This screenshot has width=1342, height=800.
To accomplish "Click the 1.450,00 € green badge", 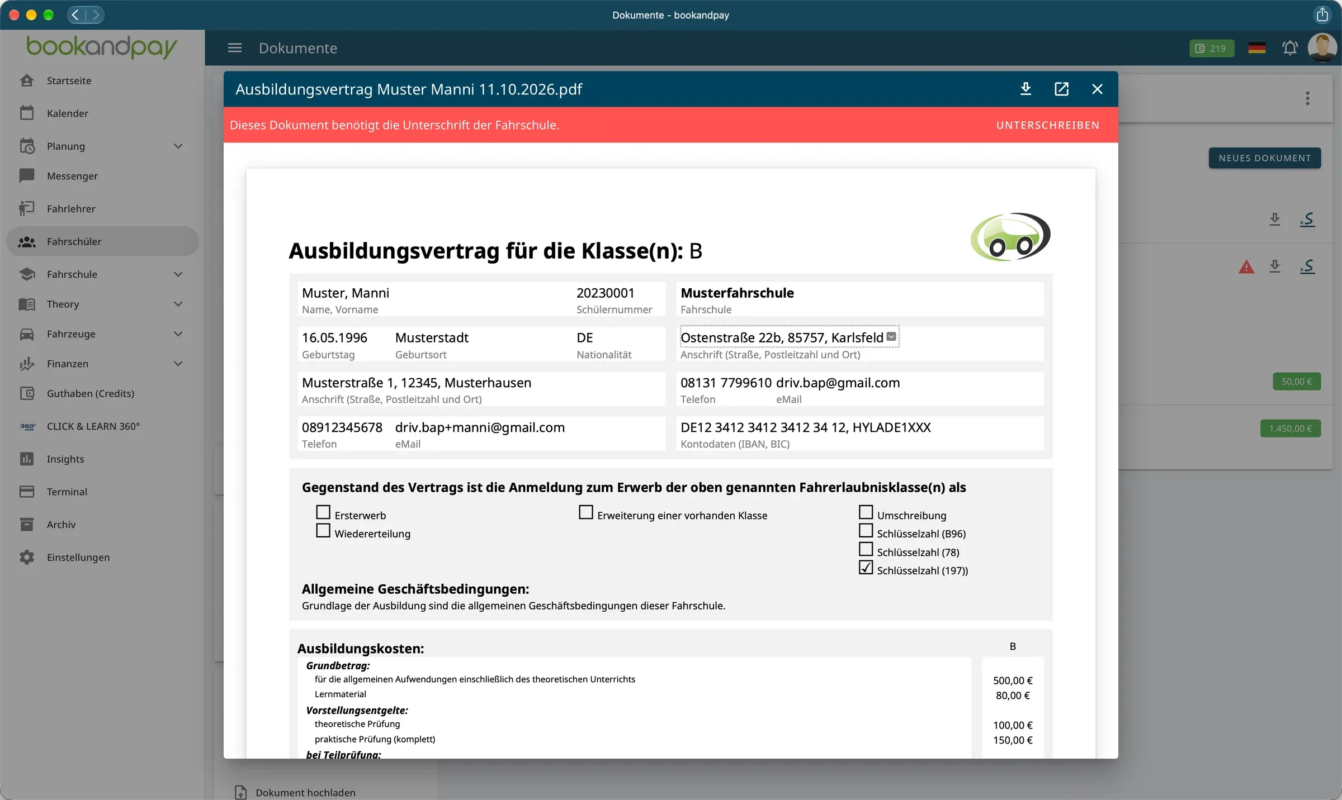I will click(x=1290, y=428).
